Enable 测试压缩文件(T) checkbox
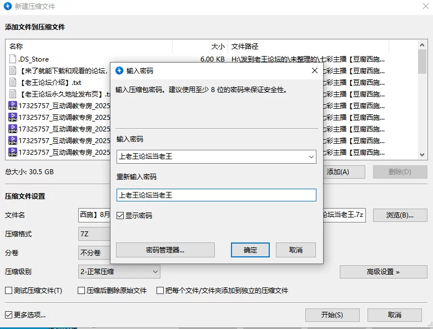Screen dimensions: 433x329 click(8, 290)
